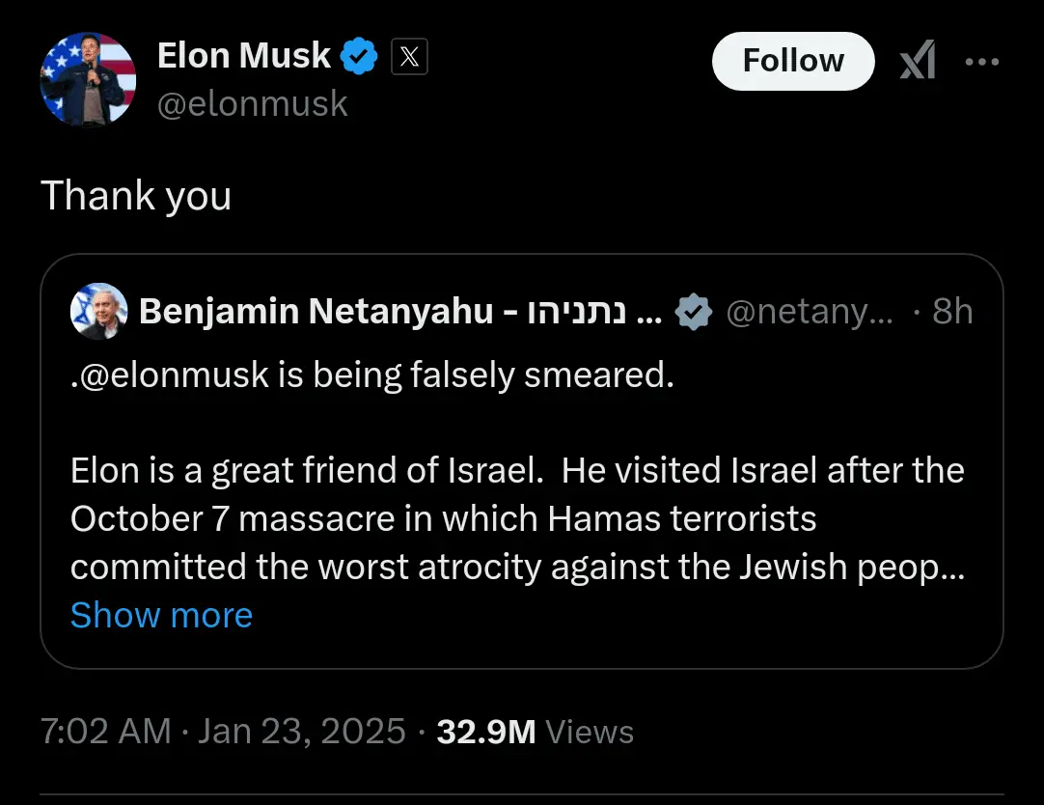Screen dimensions: 1044x805
Task: Open the three-dot more options menu
Action: (x=982, y=62)
